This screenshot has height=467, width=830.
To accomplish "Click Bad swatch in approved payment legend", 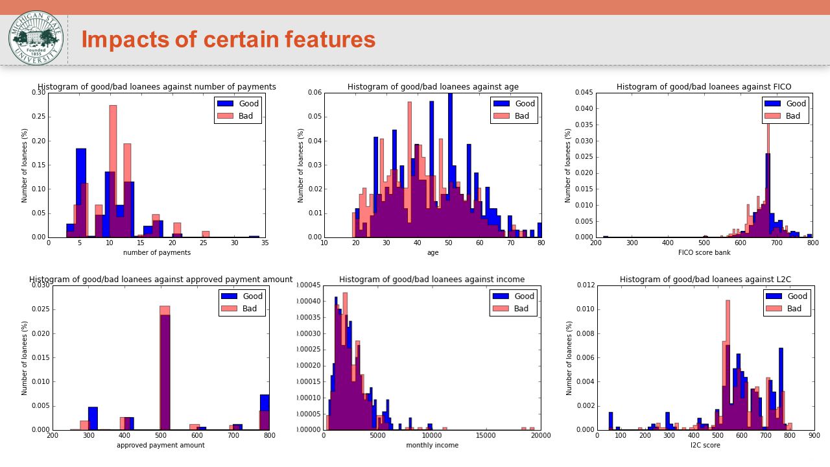I will (230, 309).
